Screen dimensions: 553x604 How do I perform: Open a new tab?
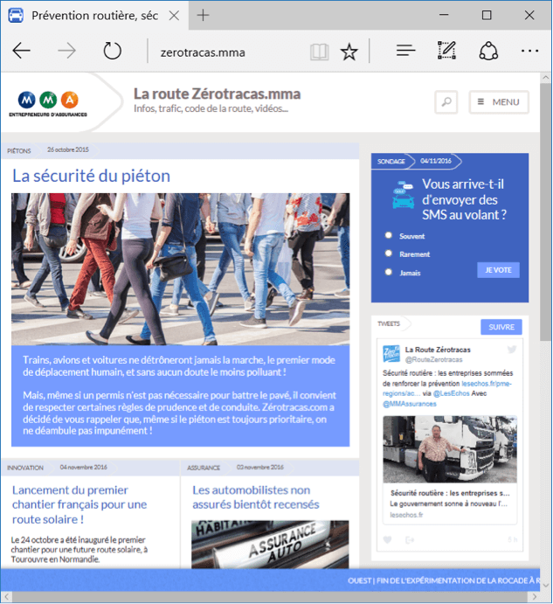coord(203,16)
